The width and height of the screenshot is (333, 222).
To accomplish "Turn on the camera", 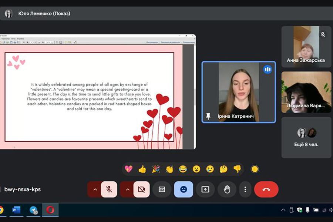I will [x=141, y=189].
